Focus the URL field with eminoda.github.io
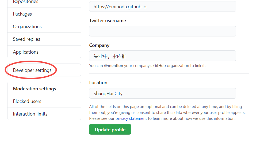The width and height of the screenshot is (260, 141). [x=163, y=6]
